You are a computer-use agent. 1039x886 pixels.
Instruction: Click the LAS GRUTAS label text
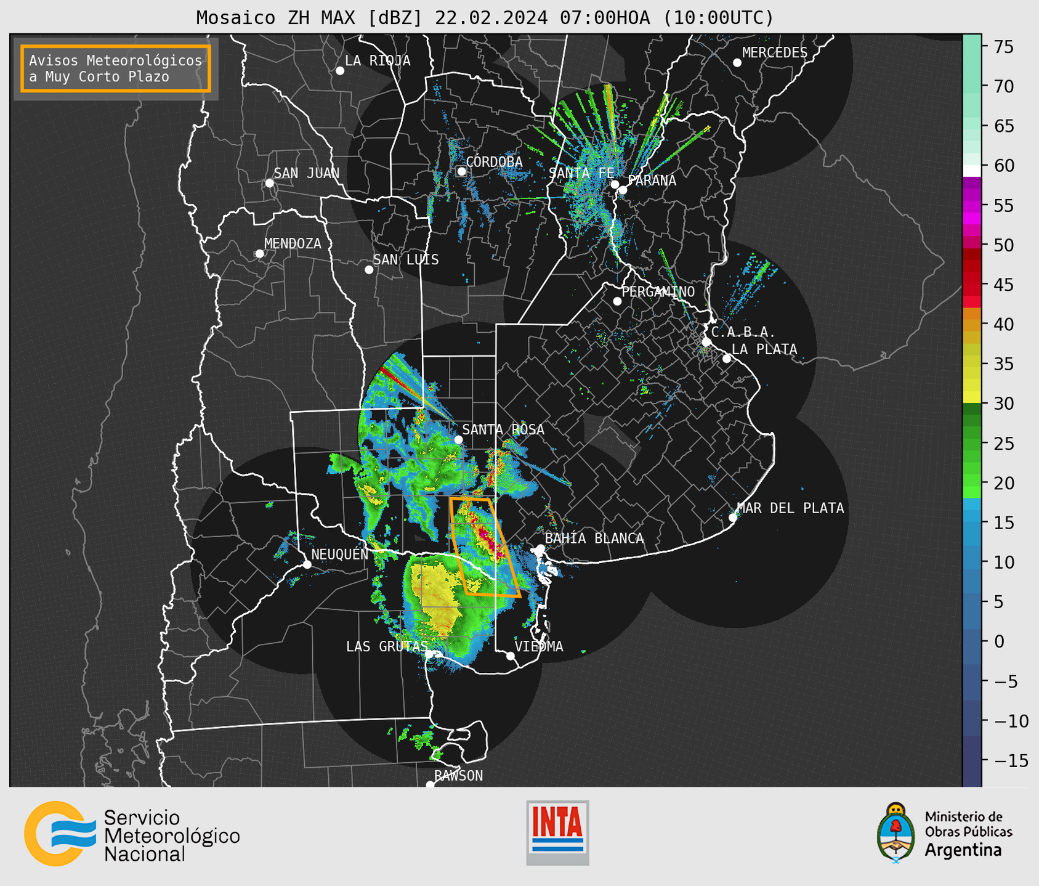[387, 646]
